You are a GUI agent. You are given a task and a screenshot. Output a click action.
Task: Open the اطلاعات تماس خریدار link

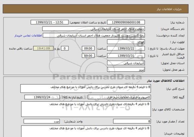point(28,36)
